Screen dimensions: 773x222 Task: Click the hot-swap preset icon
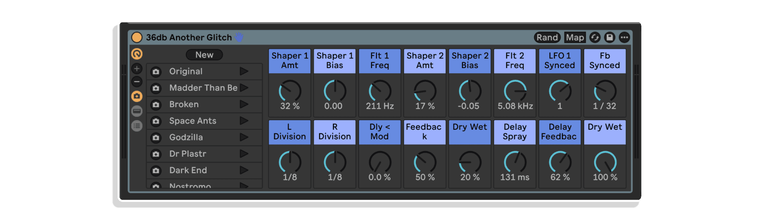tap(595, 37)
